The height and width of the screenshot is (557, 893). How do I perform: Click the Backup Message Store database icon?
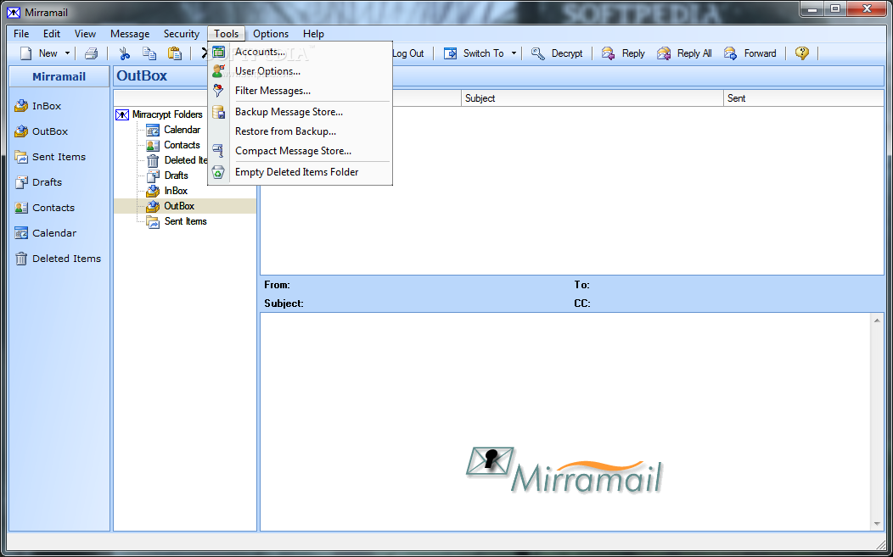coord(219,112)
